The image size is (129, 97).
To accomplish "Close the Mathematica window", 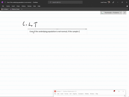I will [x=123, y=91].
